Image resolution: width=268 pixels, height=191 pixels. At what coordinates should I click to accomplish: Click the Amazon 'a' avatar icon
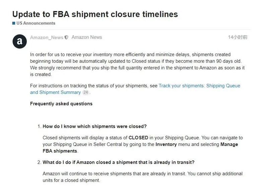pyautogui.click(x=19, y=41)
